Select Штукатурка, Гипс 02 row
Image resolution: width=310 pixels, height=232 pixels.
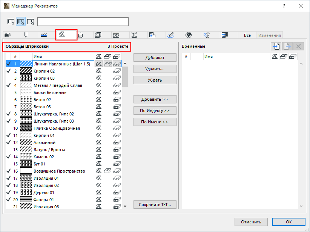[63, 114]
